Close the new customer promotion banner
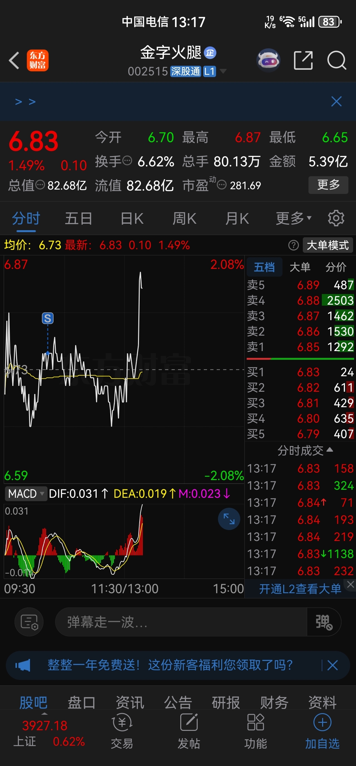 [332, 665]
